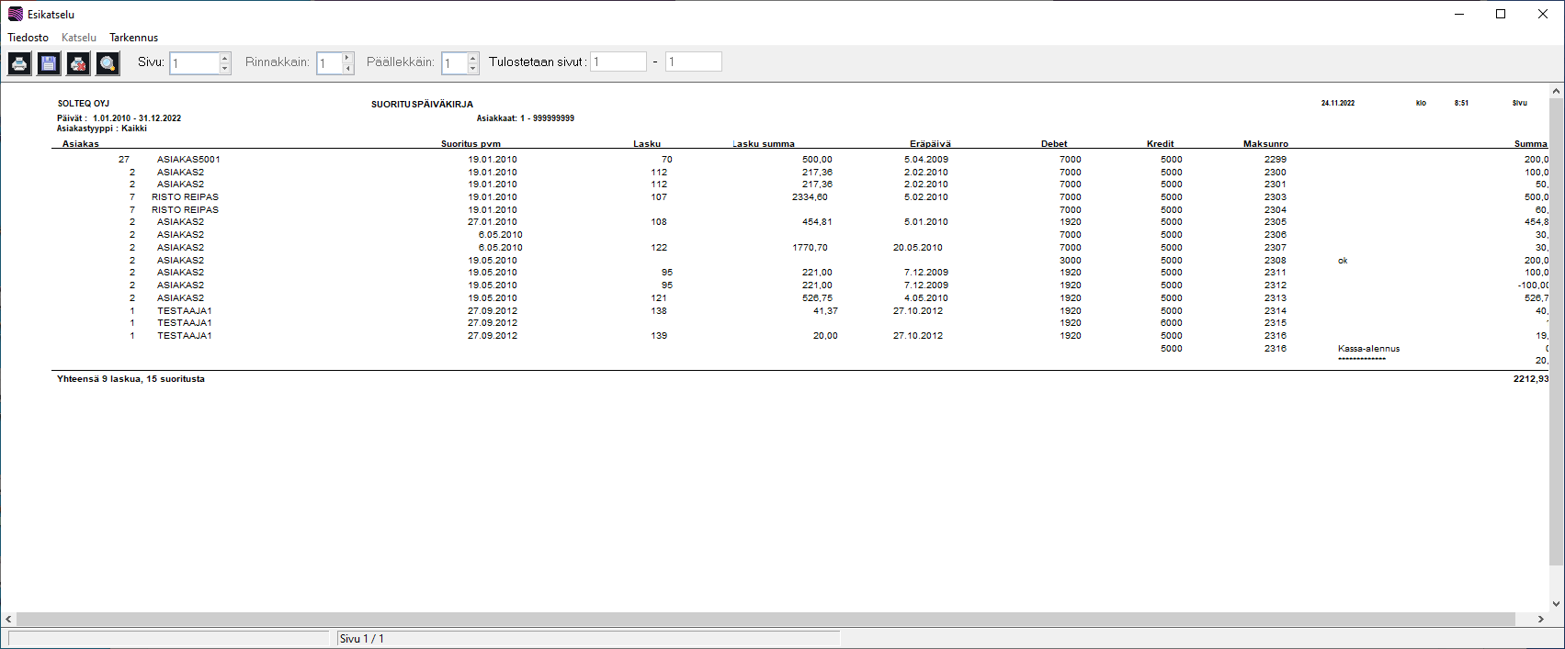Click the vertical scrollbar down arrow
Image resolution: width=1565 pixels, height=649 pixels.
(1556, 604)
